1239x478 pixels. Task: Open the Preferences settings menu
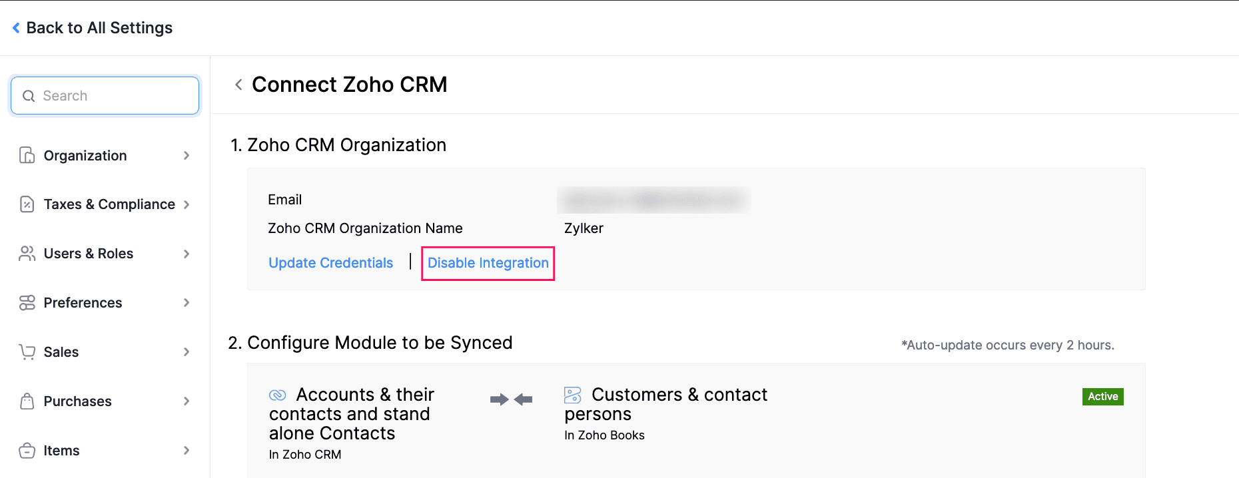(x=83, y=303)
